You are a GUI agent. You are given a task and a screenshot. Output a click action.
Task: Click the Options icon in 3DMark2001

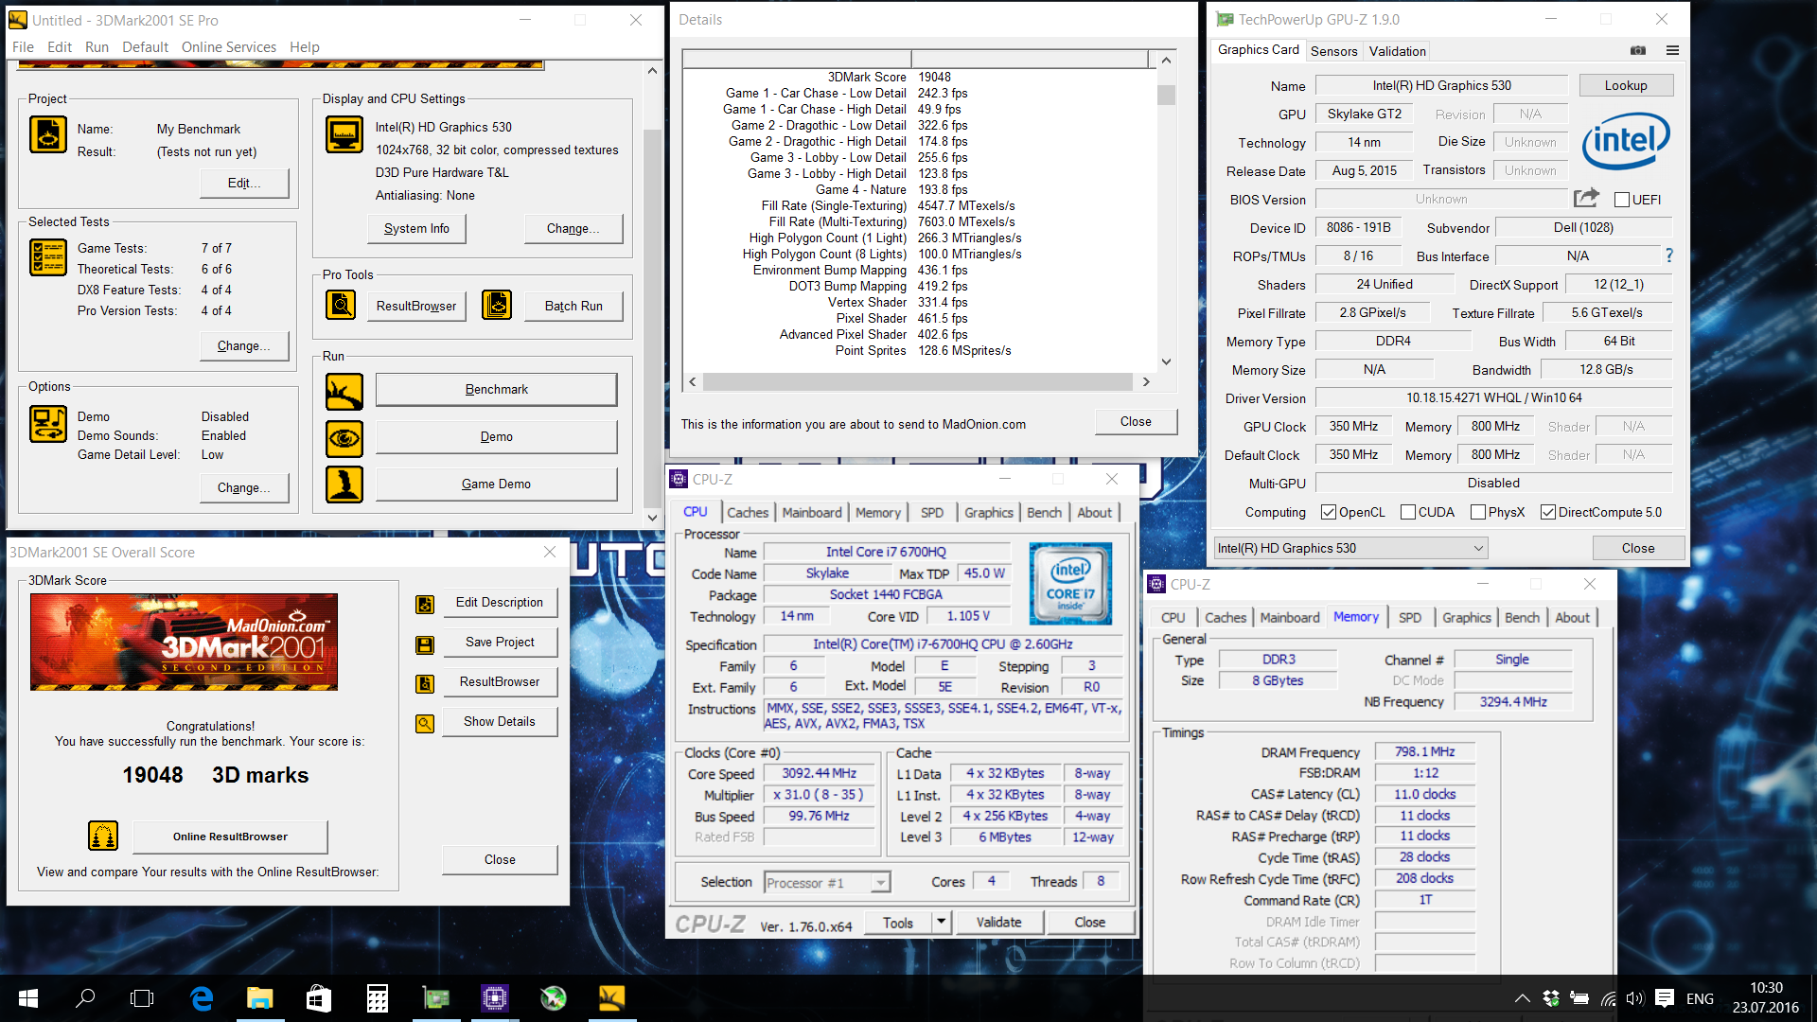47,424
